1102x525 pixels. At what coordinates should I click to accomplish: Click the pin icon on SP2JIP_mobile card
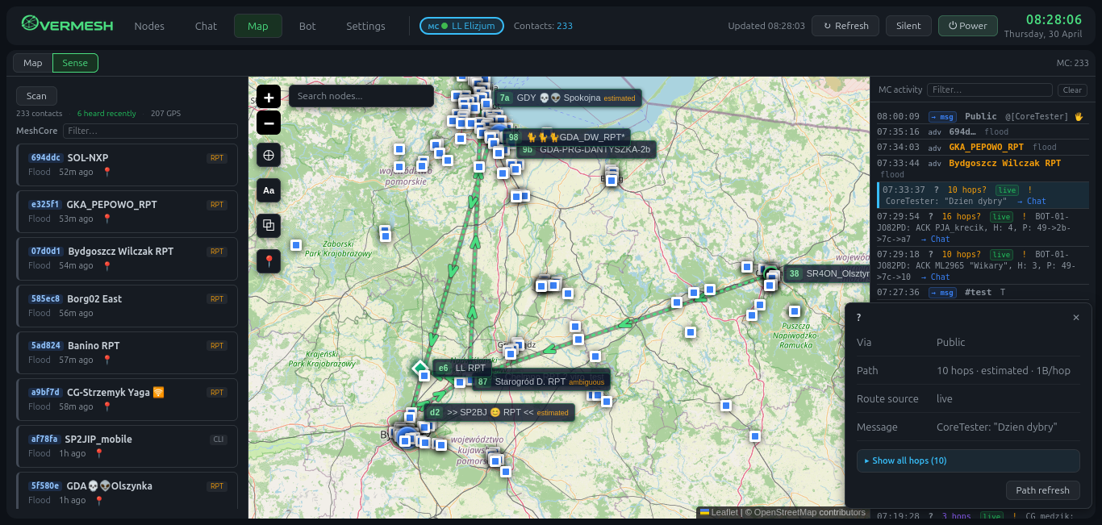[x=99, y=453]
